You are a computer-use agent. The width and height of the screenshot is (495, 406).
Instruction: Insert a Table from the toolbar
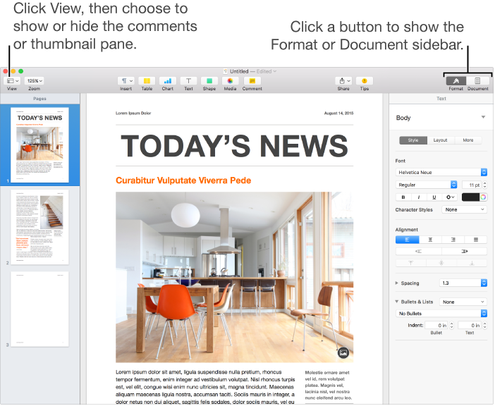pos(147,81)
